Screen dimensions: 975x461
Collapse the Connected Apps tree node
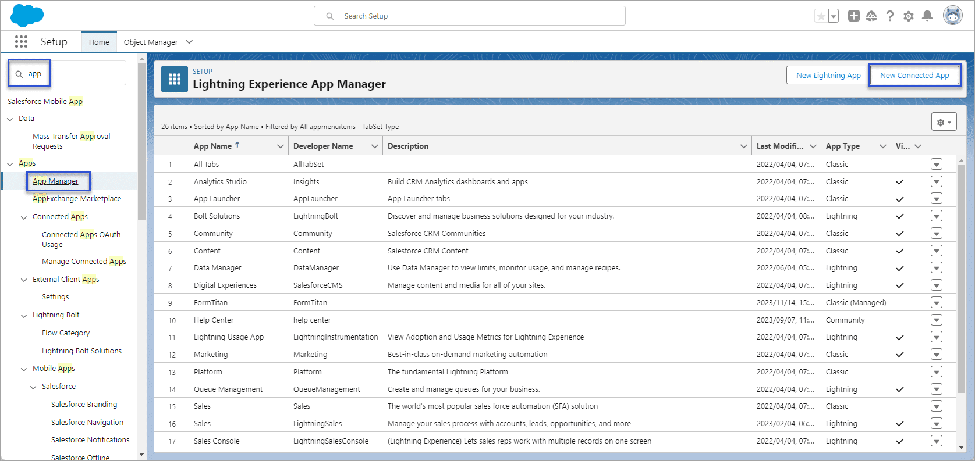(x=24, y=217)
